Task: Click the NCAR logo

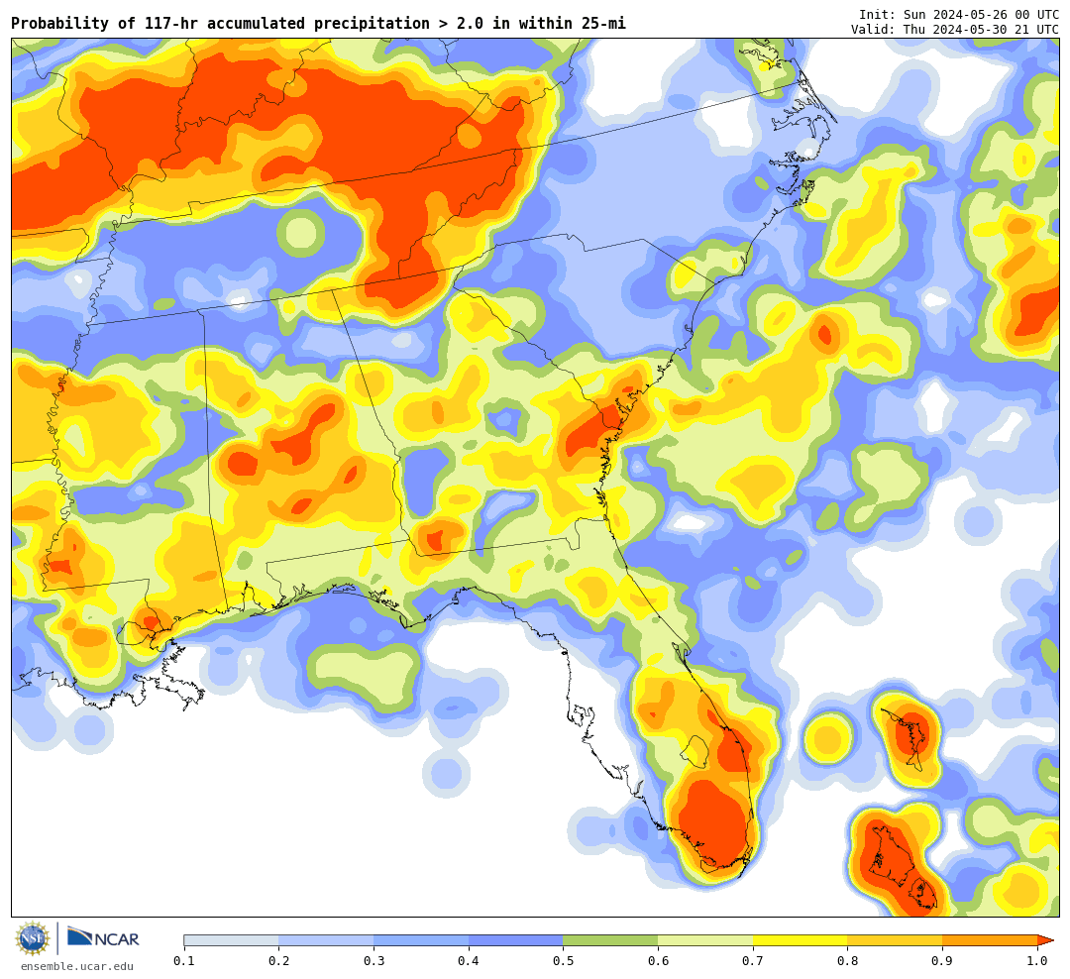Action: pyautogui.click(x=103, y=937)
